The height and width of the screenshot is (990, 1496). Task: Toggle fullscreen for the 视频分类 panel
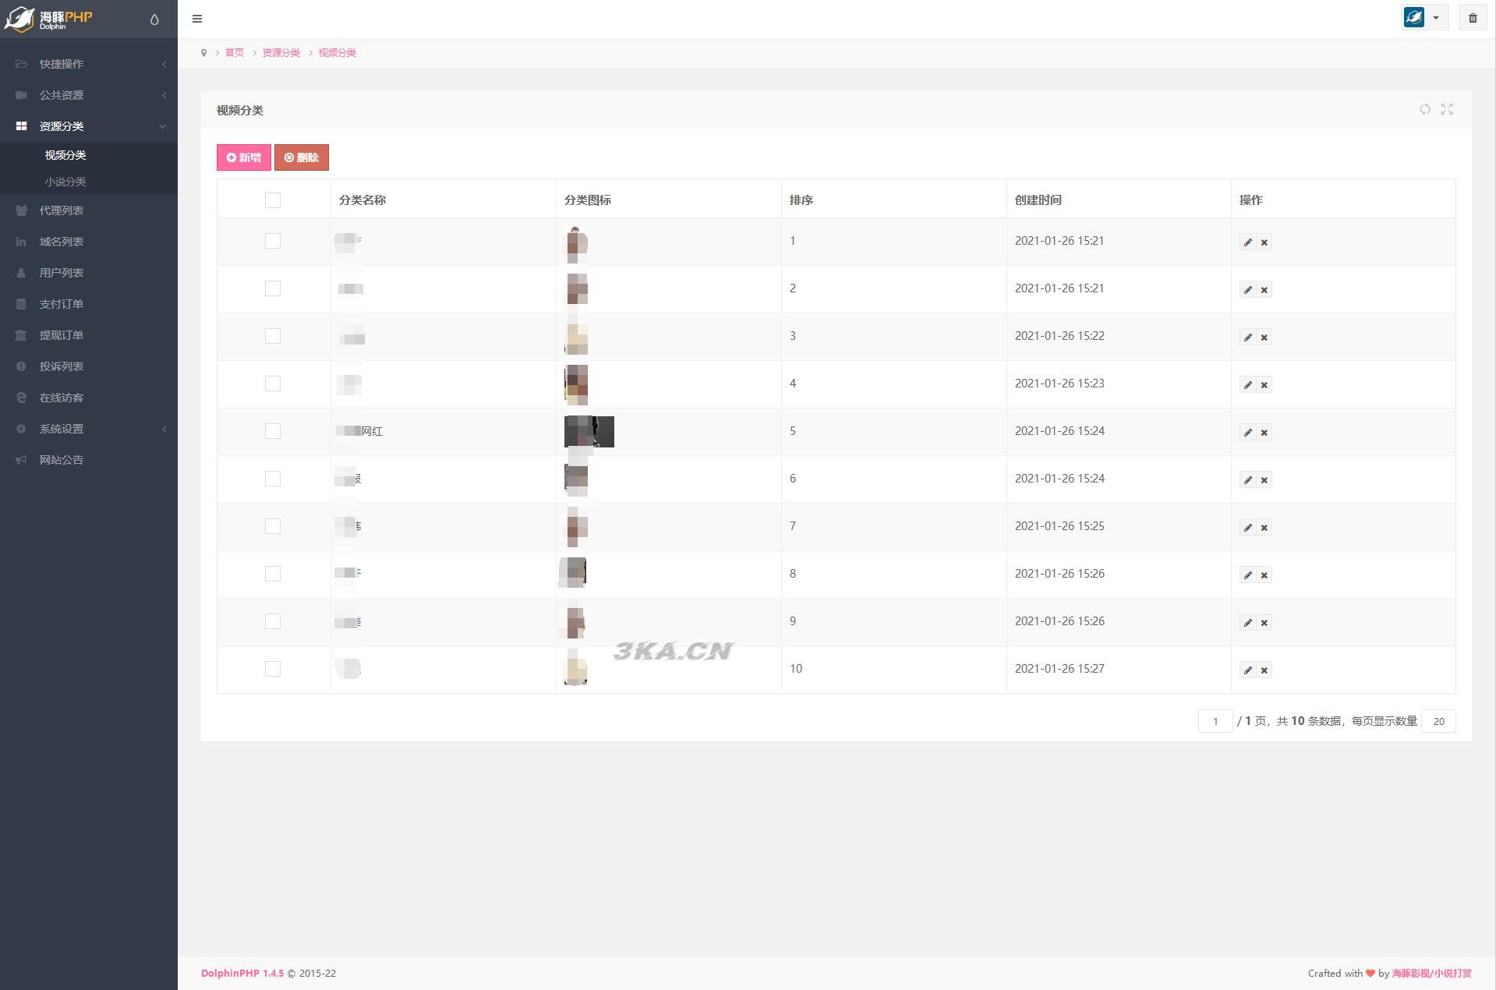point(1447,109)
